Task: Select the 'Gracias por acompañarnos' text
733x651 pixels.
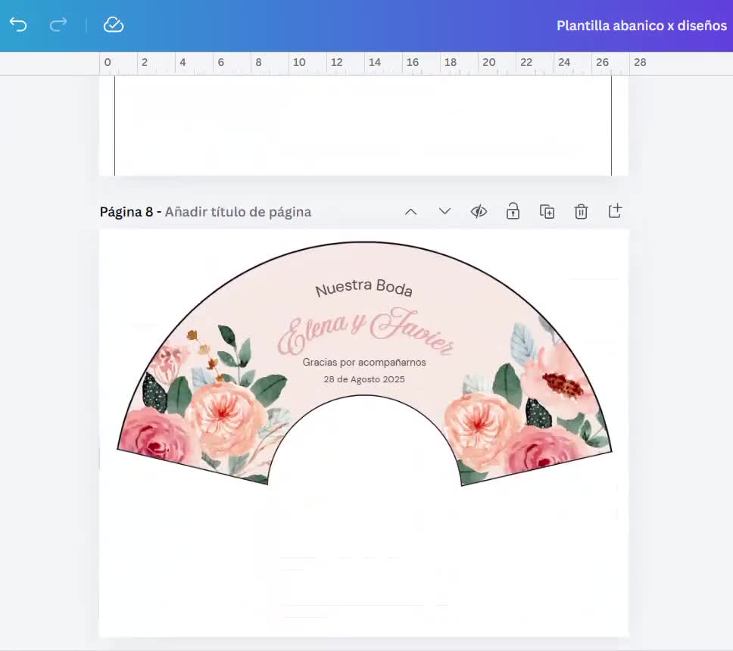Action: pos(363,363)
